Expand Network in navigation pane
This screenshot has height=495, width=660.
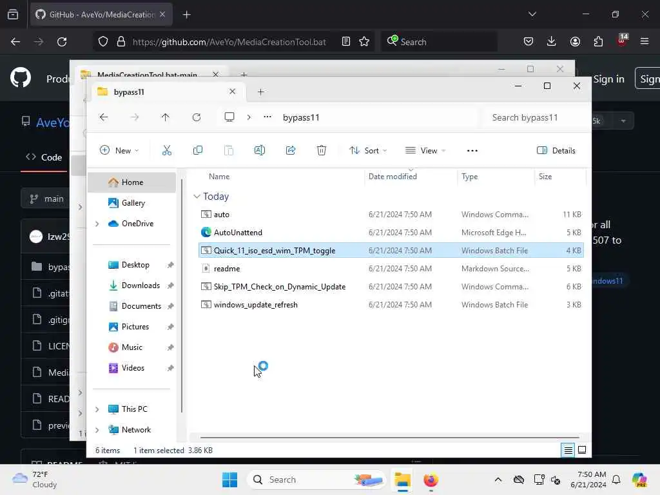point(97,430)
